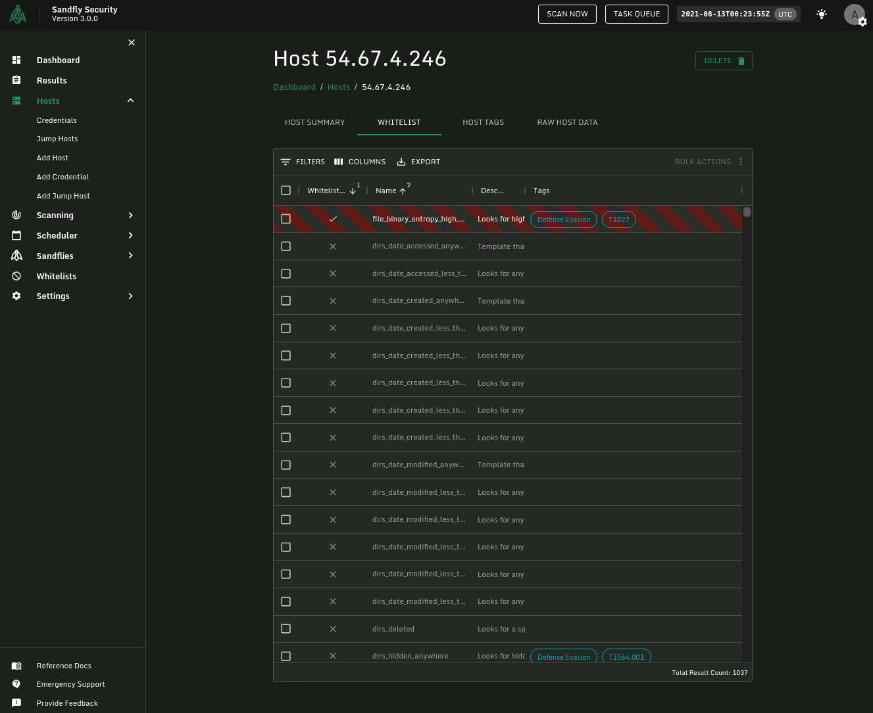
Task: Switch to the Host Summary tab
Action: (314, 122)
